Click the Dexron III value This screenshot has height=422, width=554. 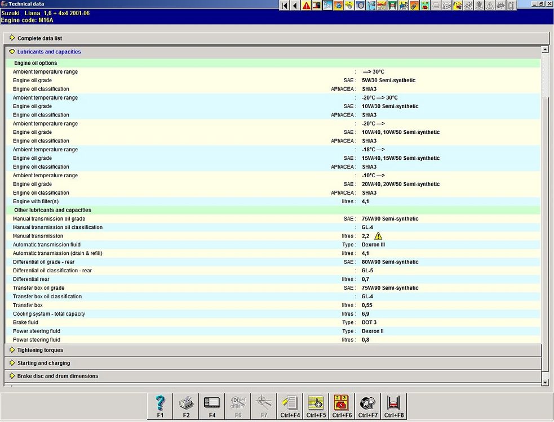(x=373, y=245)
